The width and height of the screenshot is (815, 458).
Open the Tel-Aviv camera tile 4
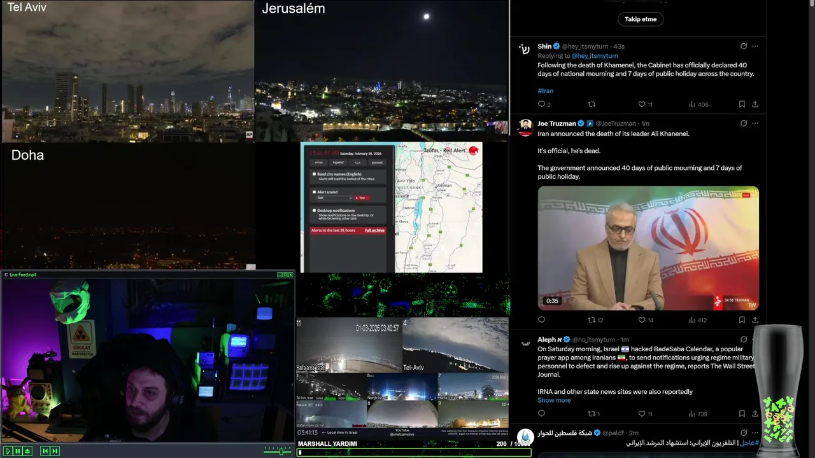[x=455, y=345]
